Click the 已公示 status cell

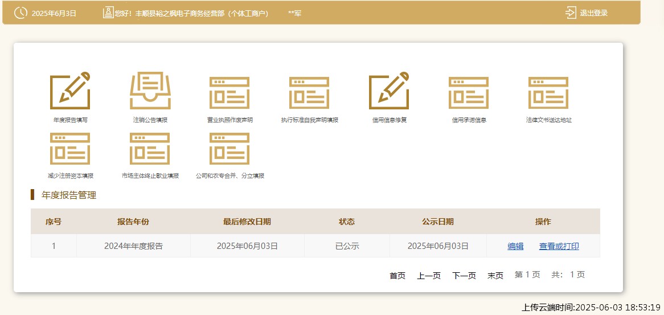(x=347, y=246)
